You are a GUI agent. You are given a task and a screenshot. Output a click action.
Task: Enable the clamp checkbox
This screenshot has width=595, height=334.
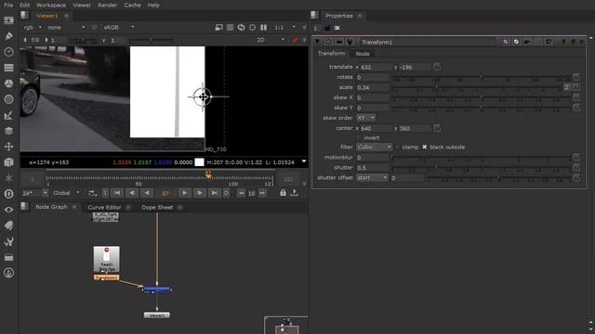[397, 147]
